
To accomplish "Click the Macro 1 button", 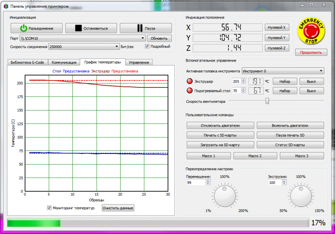I will (209, 156).
